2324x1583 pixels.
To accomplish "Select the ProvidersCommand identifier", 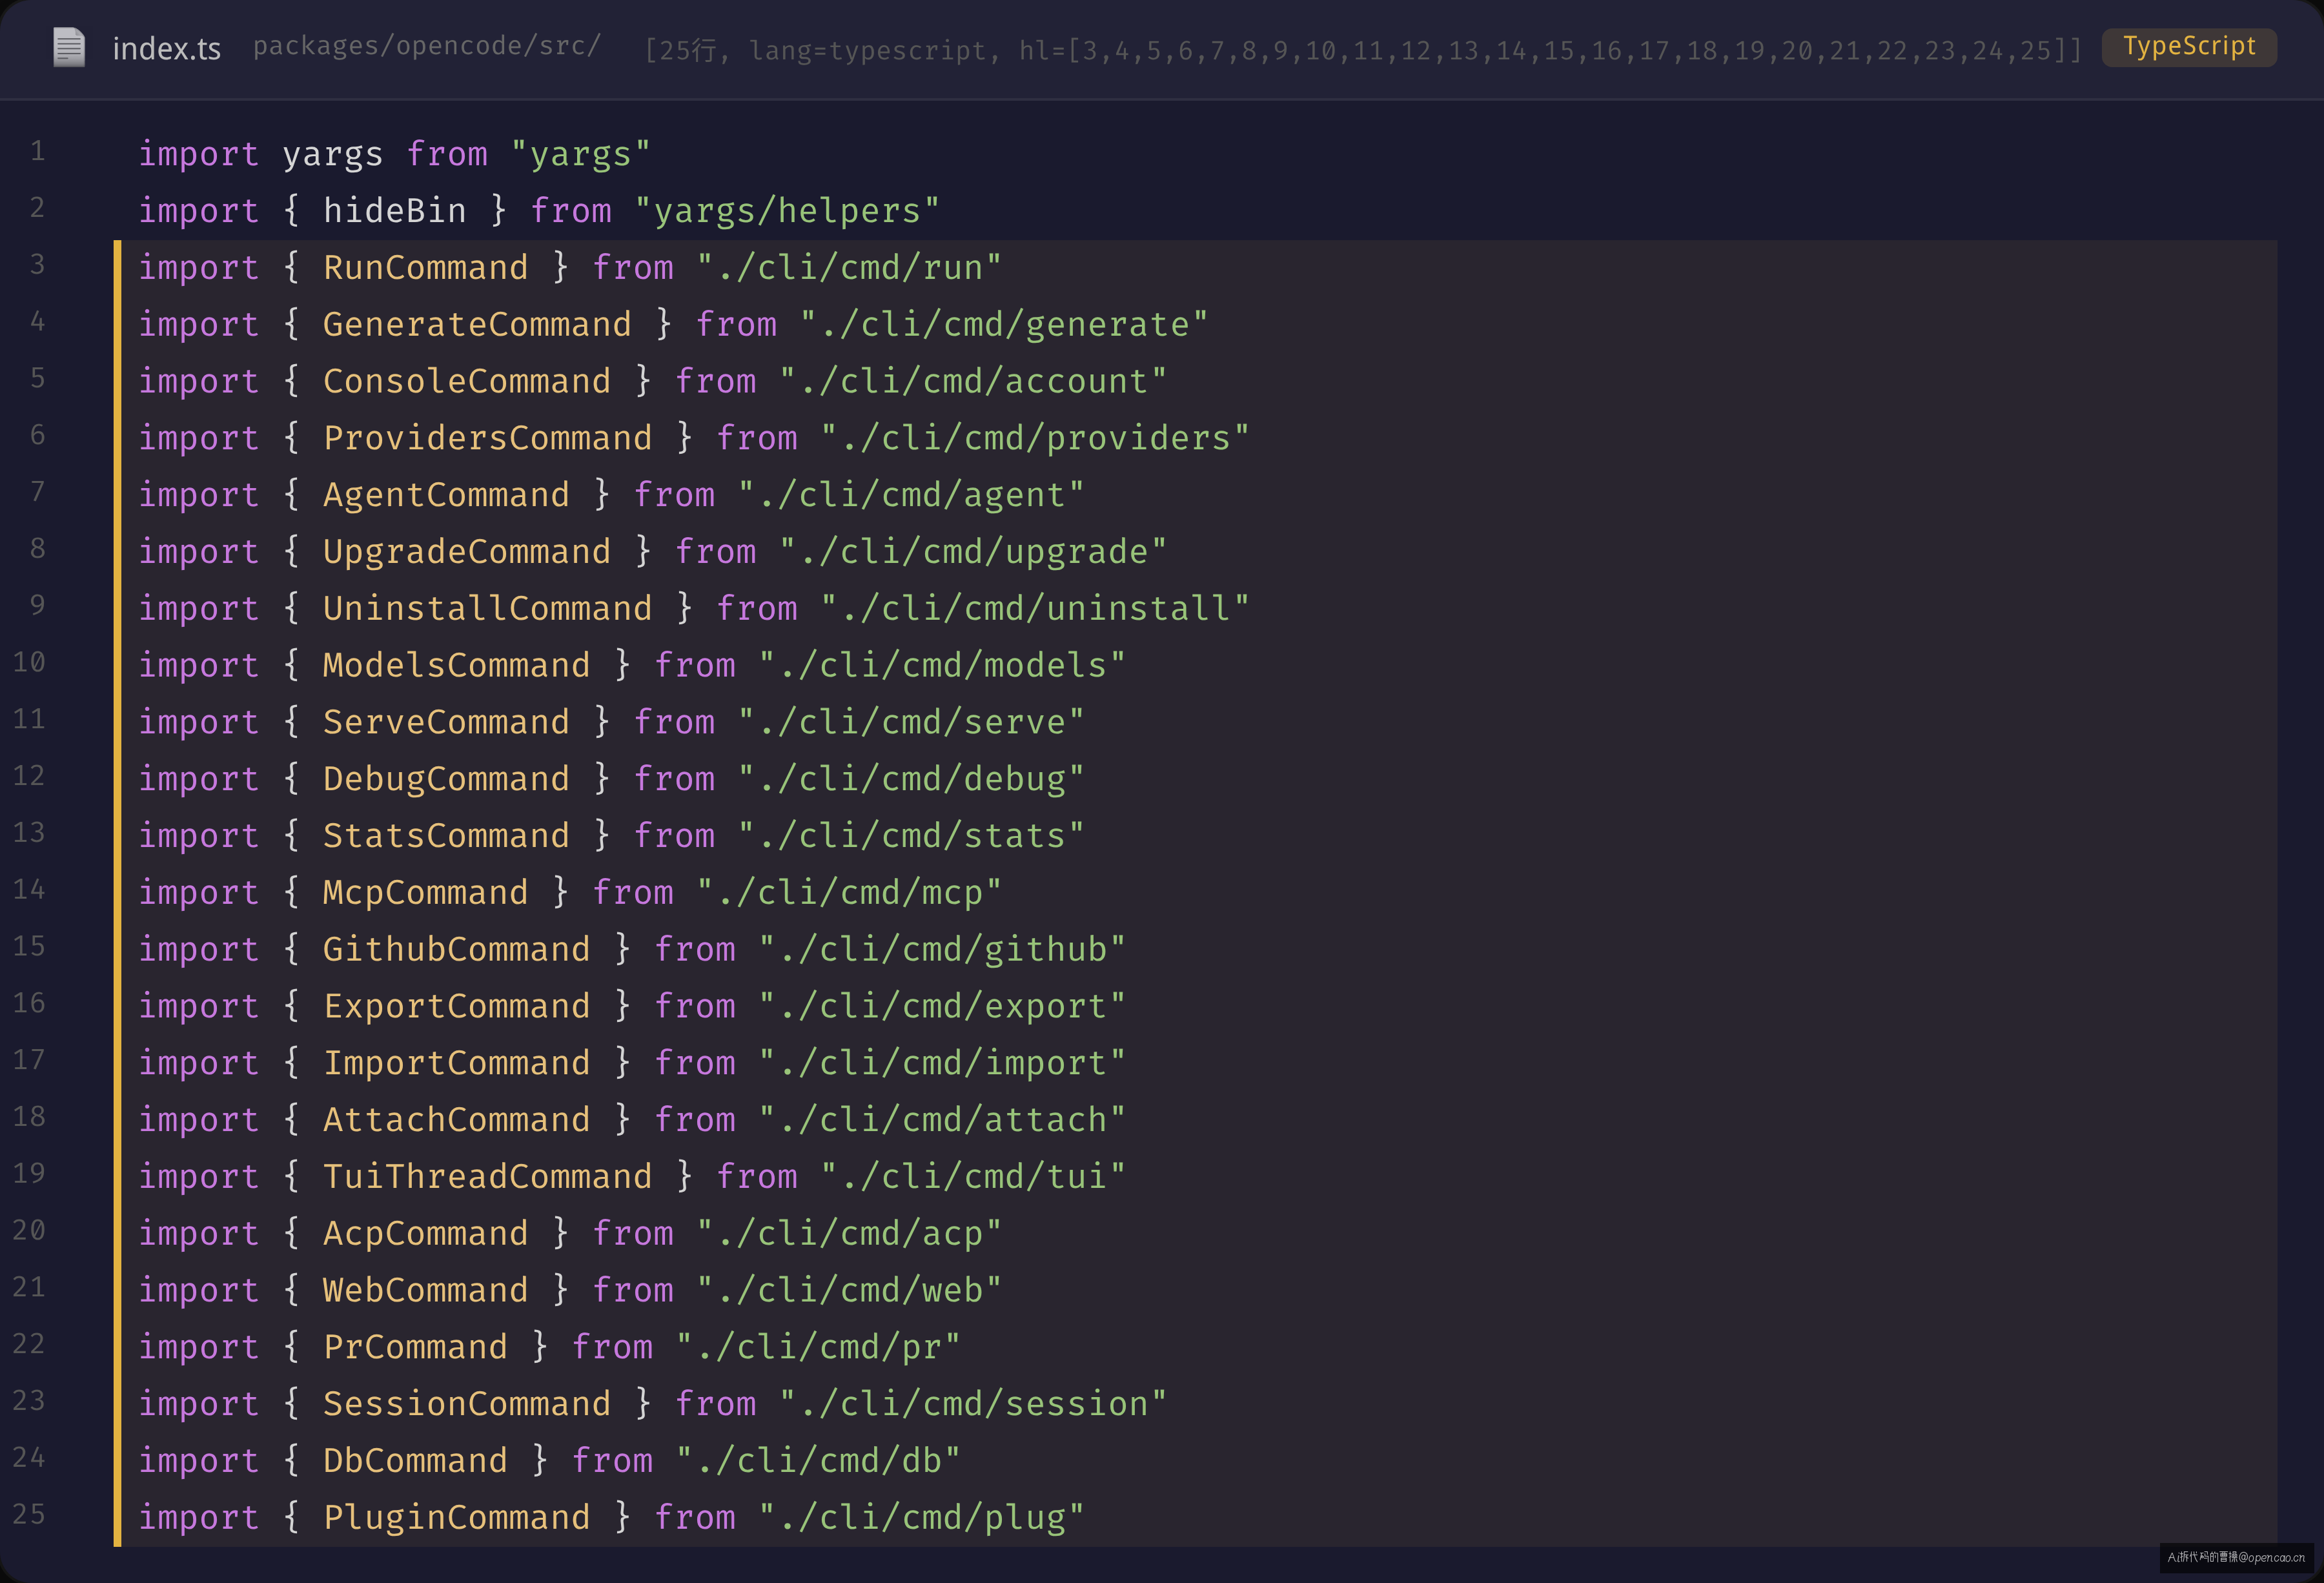I will click(x=487, y=438).
